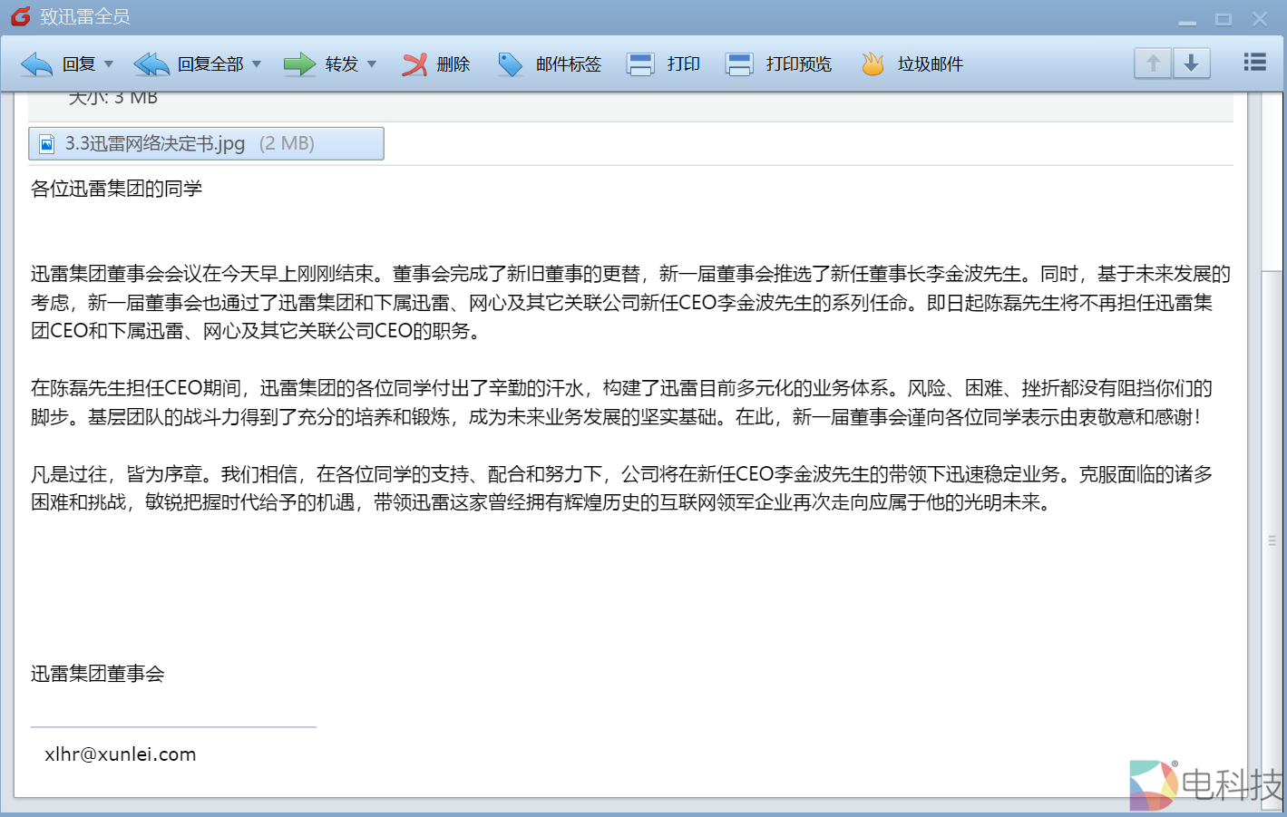Click the 邮件标签 text label
This screenshot has width=1287, height=817.
[568, 64]
